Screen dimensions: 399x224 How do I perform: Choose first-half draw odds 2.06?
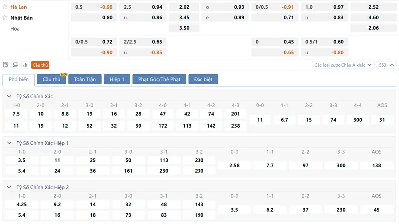click(x=373, y=28)
